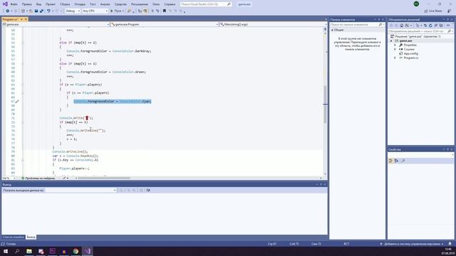
Task: Click the editor vertical scrollbar thumb
Action: (x=325, y=104)
